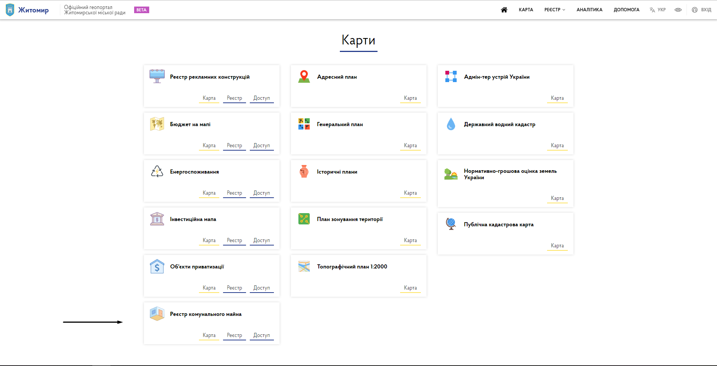Click the Генеральний план card title
This screenshot has width=717, height=366.
[x=340, y=124]
